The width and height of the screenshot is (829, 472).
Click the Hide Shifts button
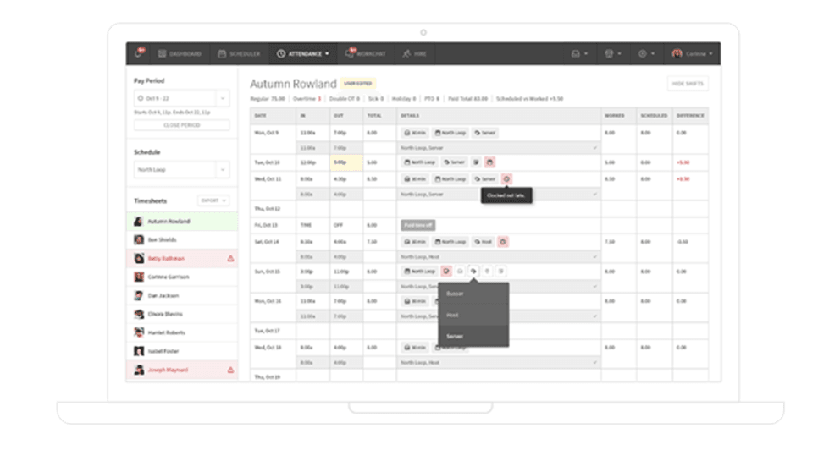(x=688, y=84)
